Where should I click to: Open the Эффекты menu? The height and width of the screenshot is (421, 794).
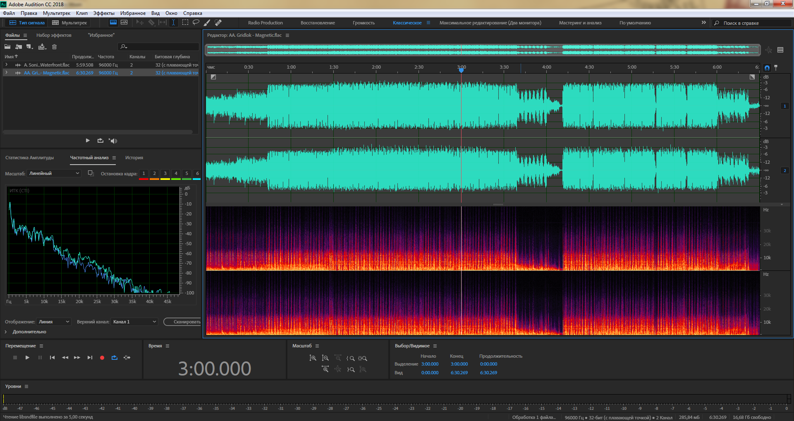pos(104,13)
